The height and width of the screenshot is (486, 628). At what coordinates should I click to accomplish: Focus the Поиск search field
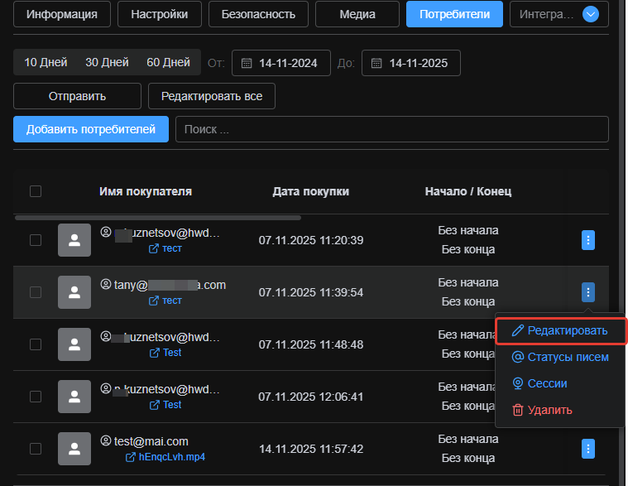pyautogui.click(x=392, y=129)
